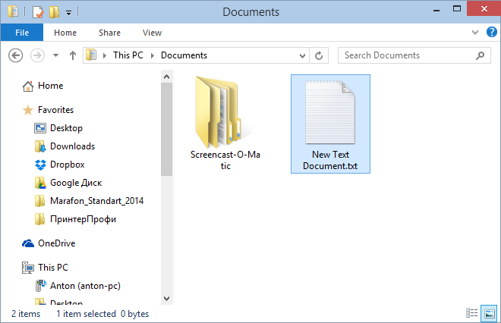Open the Customize Quick Access Toolbar arrow
Image resolution: width=501 pixels, height=323 pixels.
pos(68,13)
